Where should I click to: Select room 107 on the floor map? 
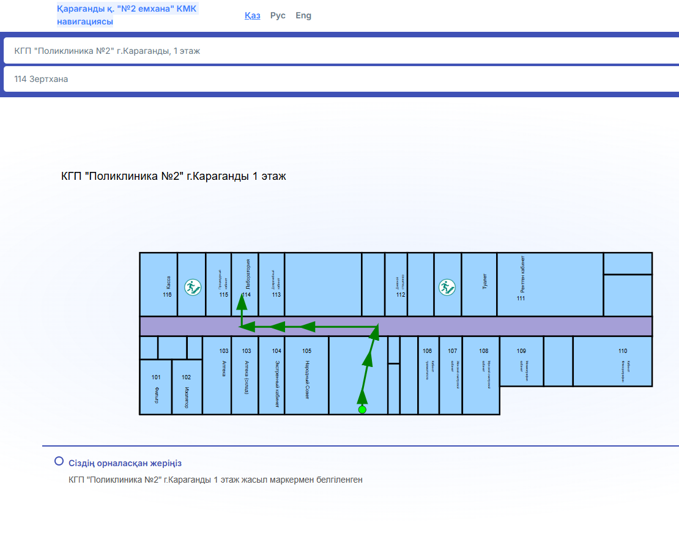451,376
